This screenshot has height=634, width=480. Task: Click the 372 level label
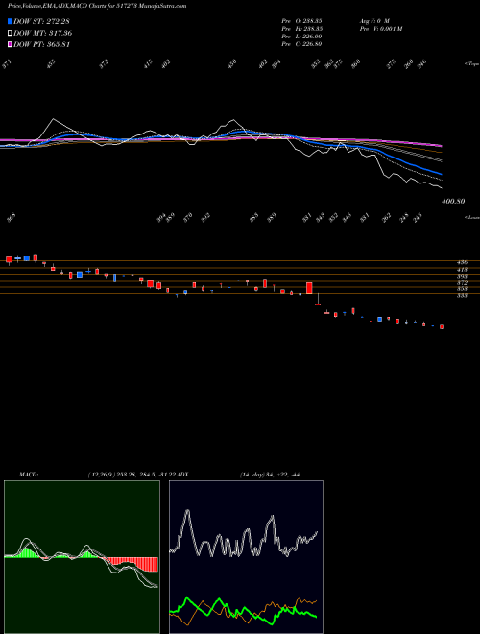click(x=462, y=283)
